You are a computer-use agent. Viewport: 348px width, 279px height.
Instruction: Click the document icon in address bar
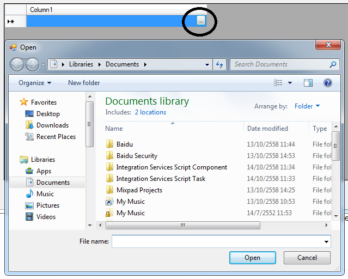coord(54,64)
